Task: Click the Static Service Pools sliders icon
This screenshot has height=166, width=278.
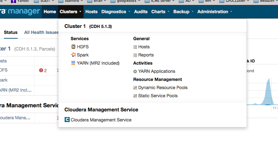Action: tap(135, 96)
